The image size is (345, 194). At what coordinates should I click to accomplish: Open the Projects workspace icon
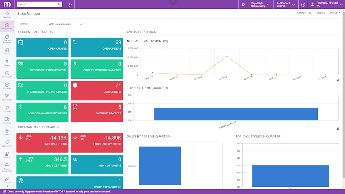(x=7, y=132)
